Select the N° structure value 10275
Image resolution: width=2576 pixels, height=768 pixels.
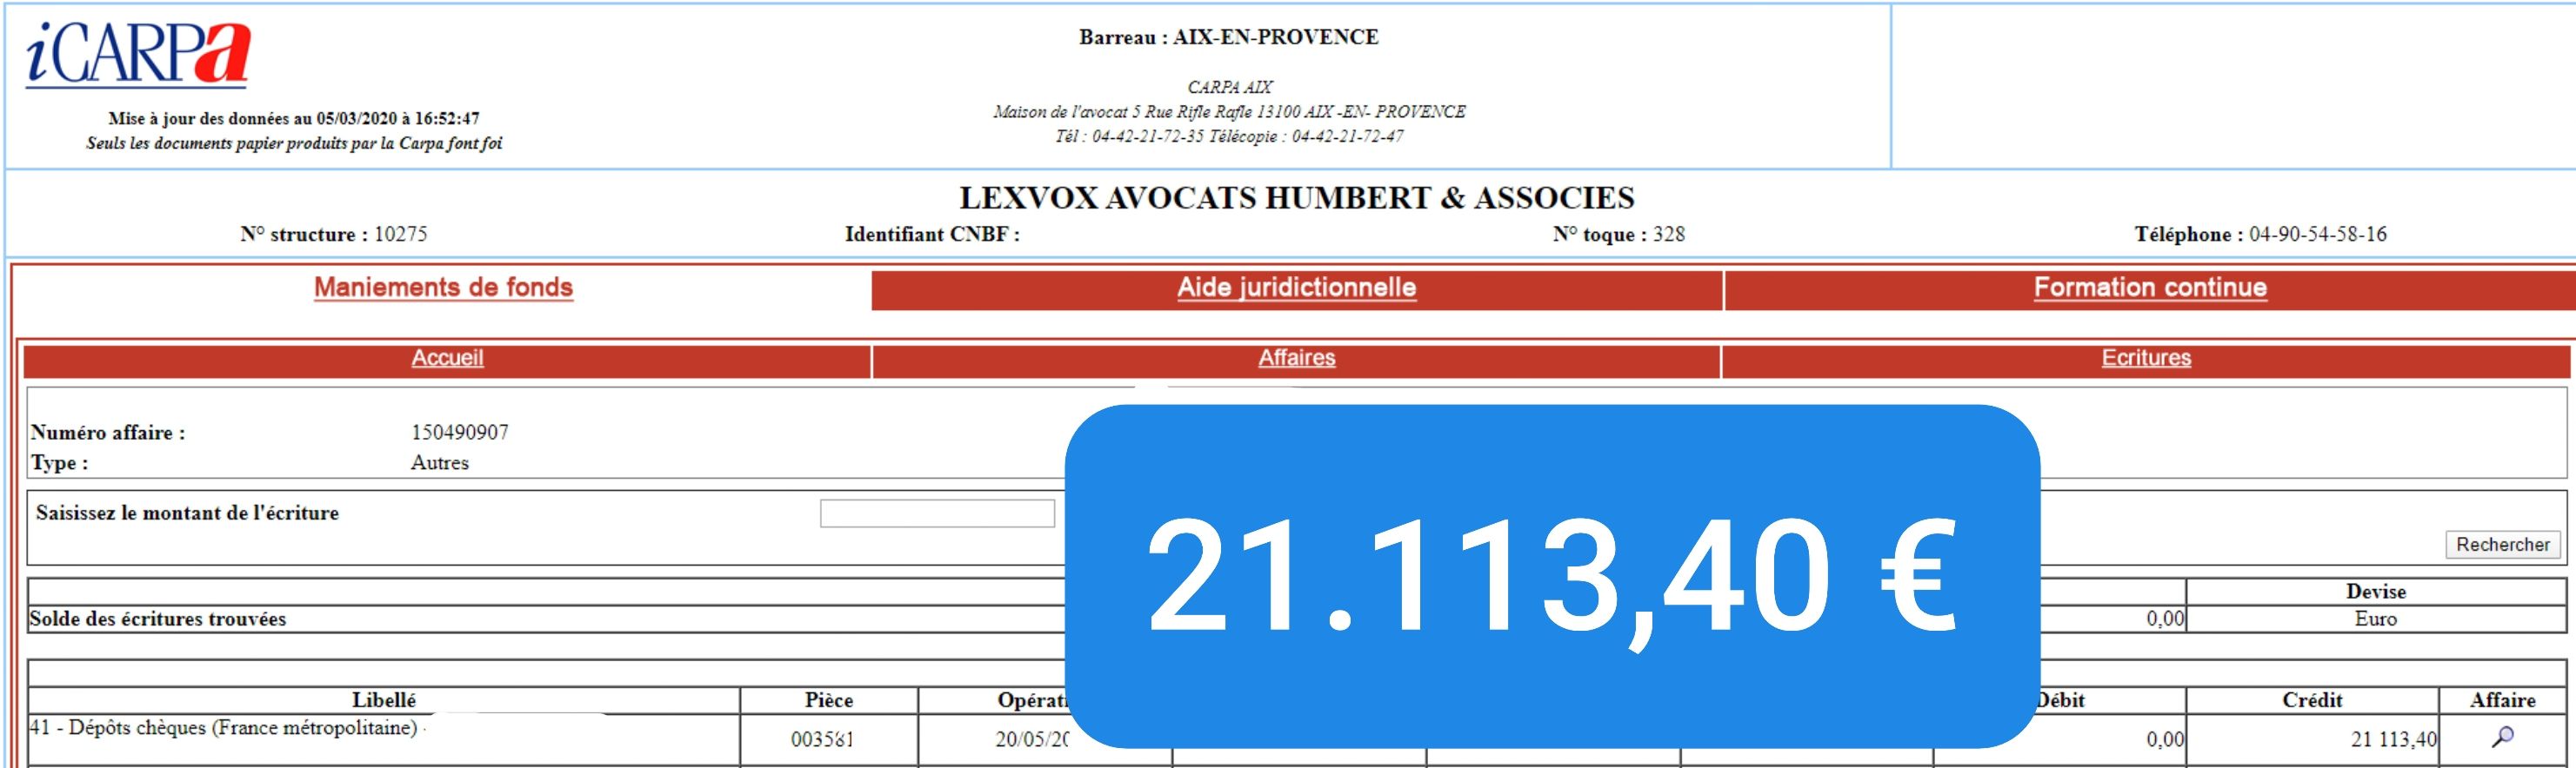[400, 235]
